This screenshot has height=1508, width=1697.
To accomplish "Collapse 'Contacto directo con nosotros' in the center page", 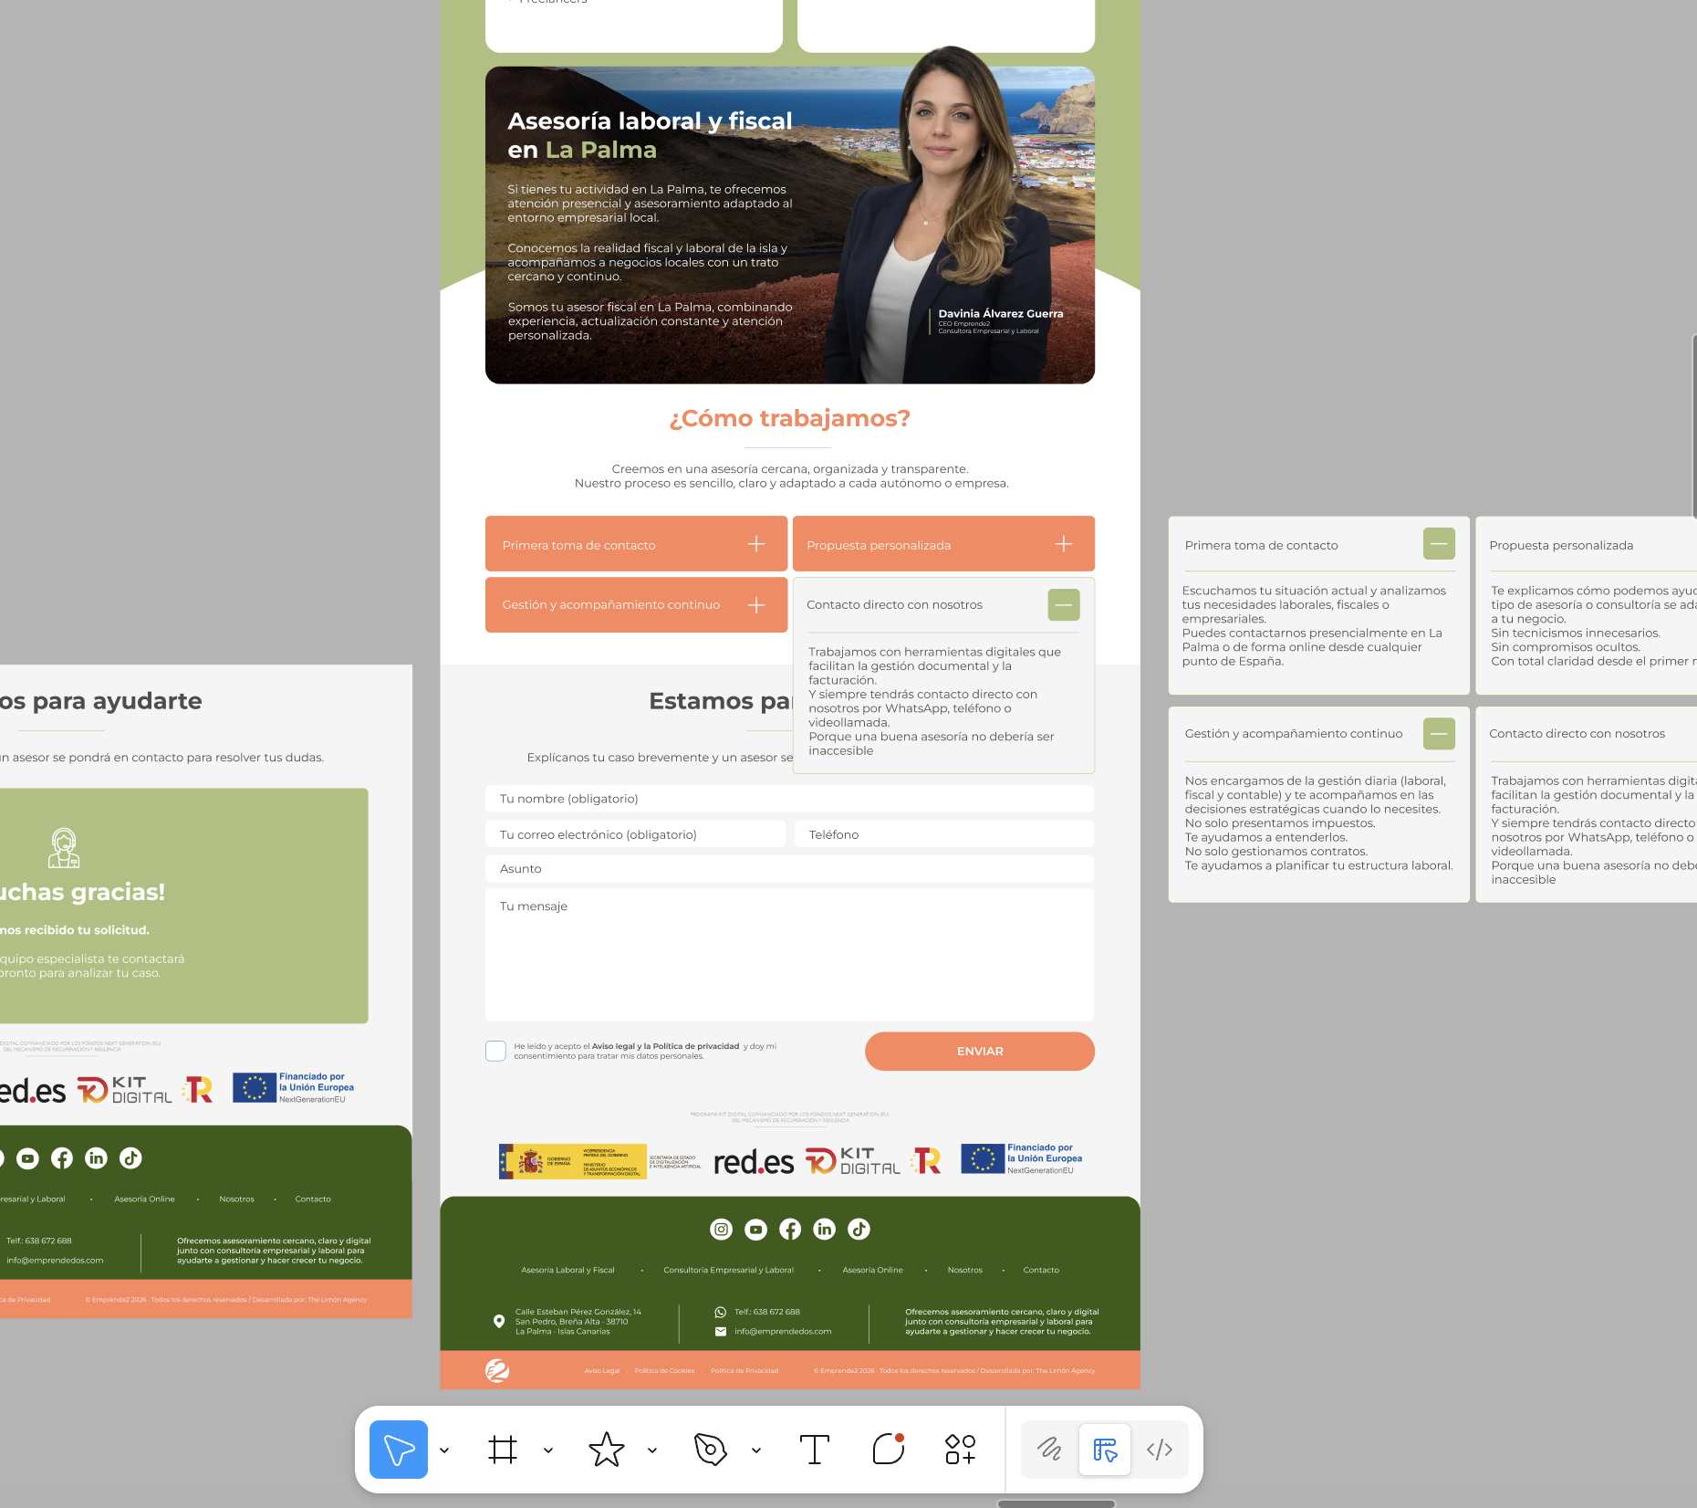I will 1064,604.
